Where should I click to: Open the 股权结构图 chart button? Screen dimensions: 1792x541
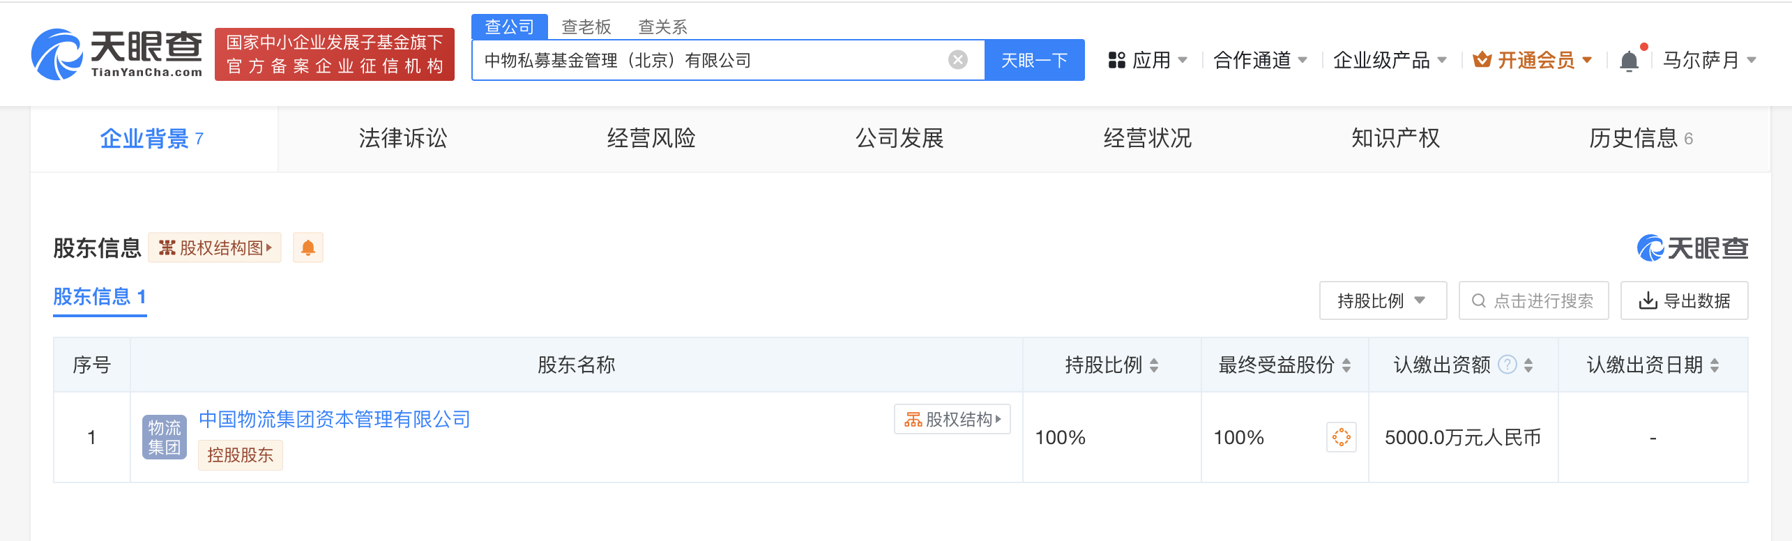coord(215,247)
